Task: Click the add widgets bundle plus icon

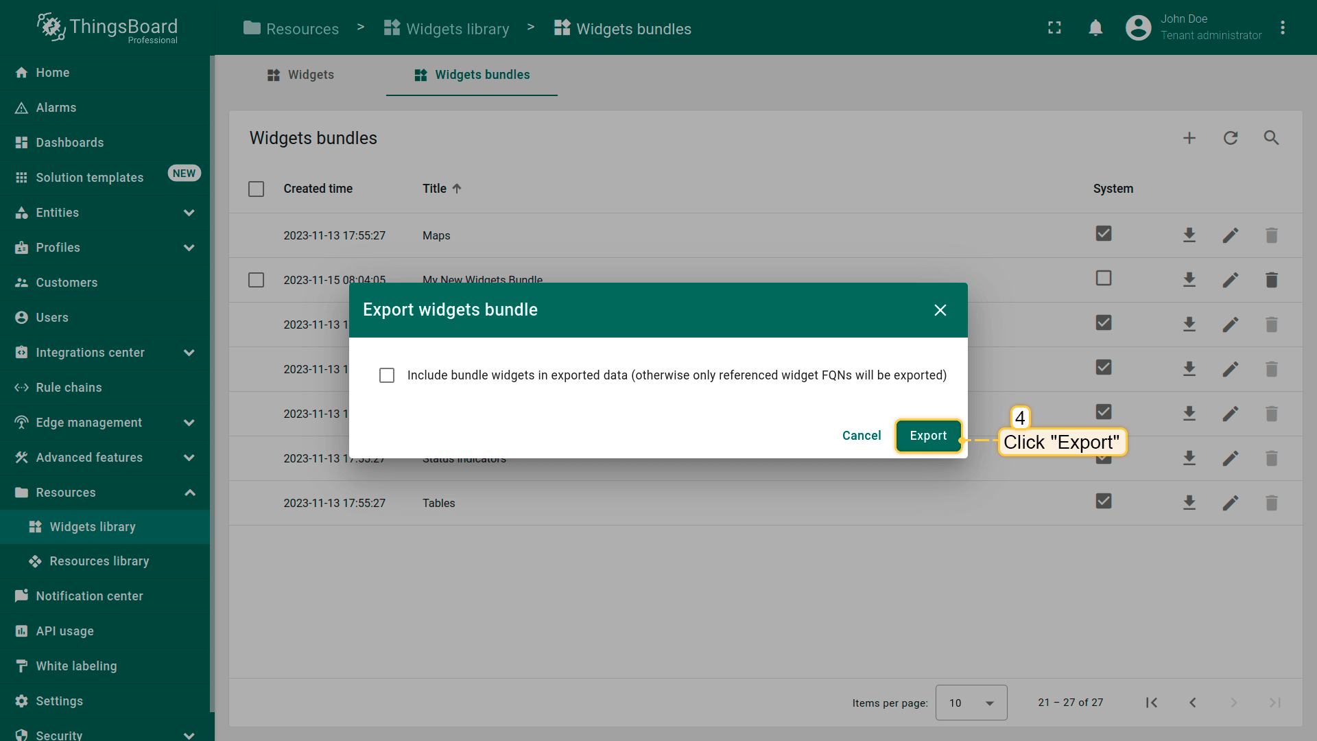Action: (x=1189, y=138)
